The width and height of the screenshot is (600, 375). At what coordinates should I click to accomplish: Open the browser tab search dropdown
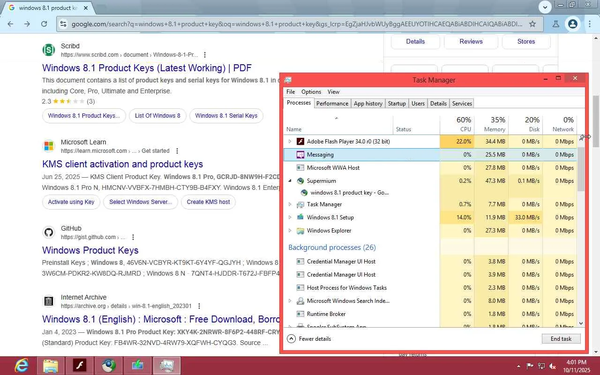545,7
